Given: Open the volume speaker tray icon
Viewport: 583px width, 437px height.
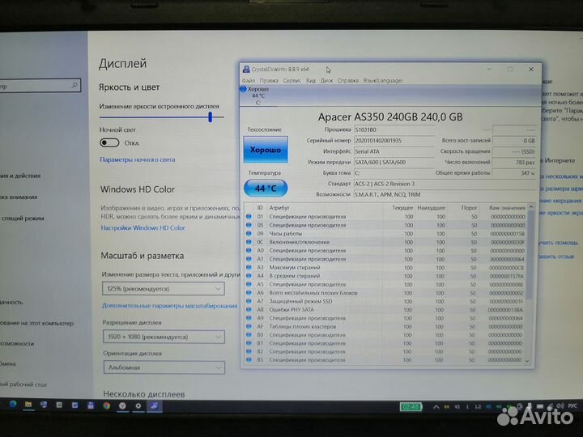Looking at the screenshot, I should [560, 406].
